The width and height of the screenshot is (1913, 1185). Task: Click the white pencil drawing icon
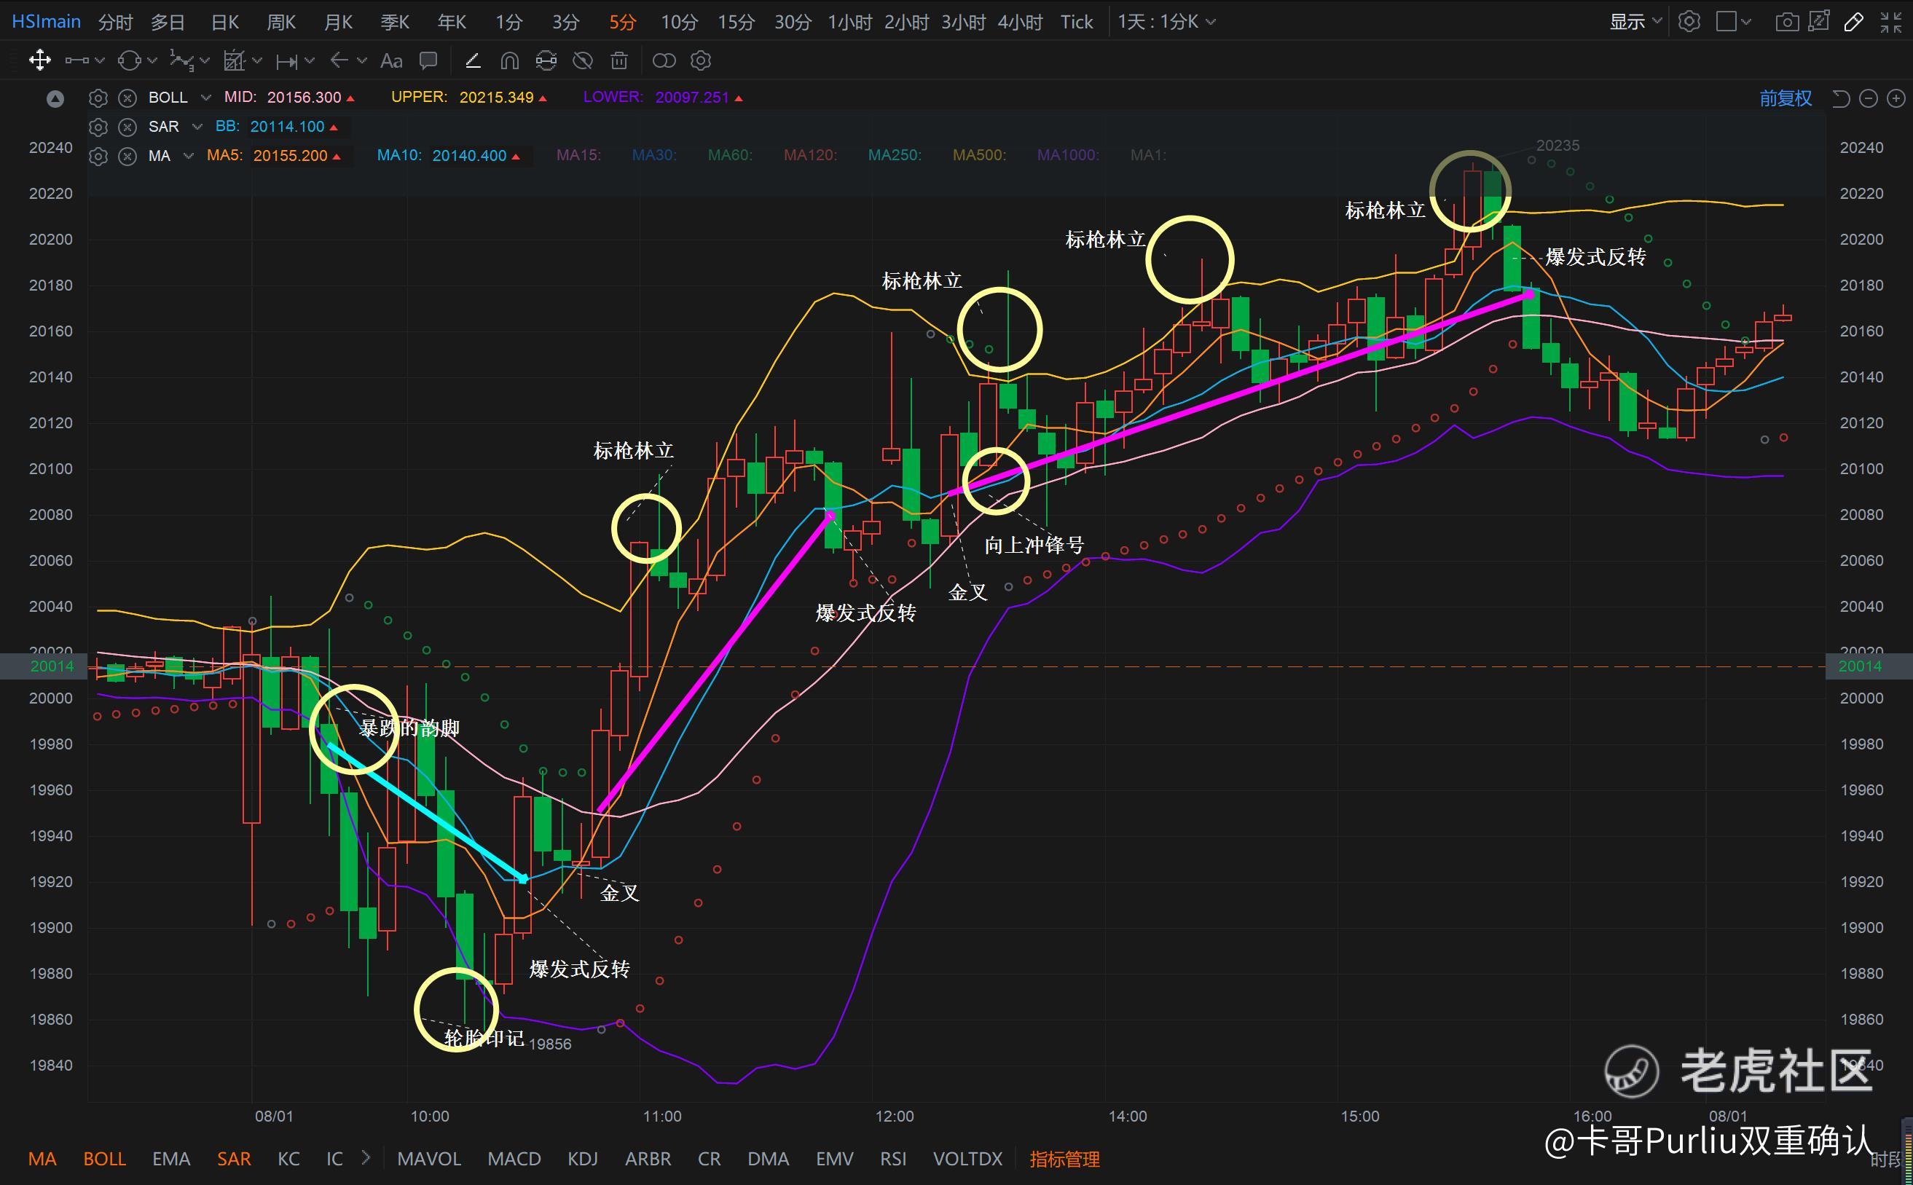1853,21
